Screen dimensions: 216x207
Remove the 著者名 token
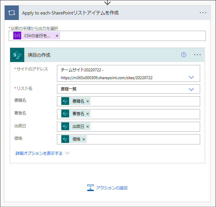pyautogui.click(x=88, y=114)
